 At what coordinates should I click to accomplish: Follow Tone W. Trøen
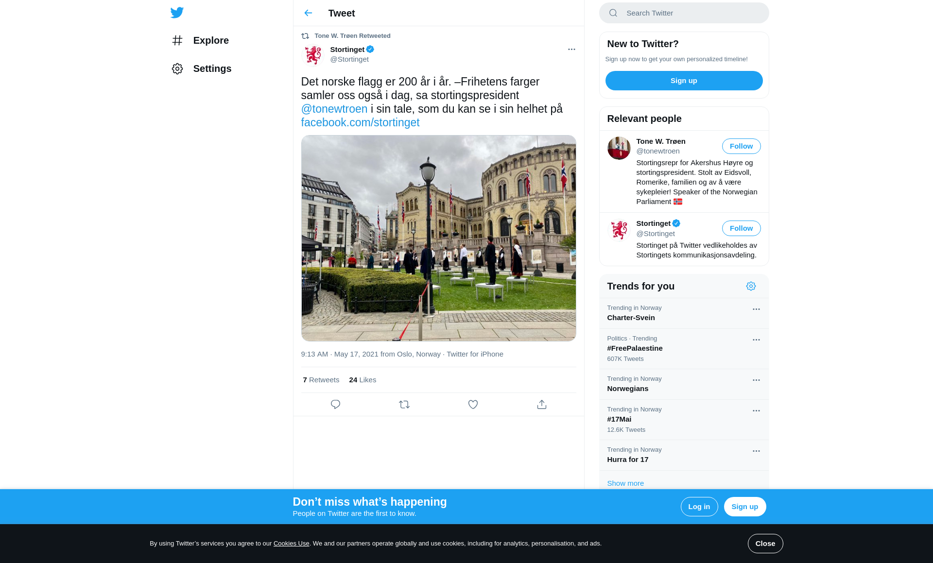(x=741, y=146)
